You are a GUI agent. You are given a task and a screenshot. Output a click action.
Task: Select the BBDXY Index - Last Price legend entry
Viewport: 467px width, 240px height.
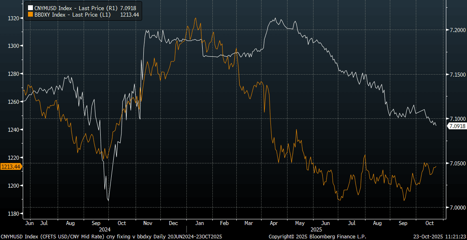(x=83, y=14)
